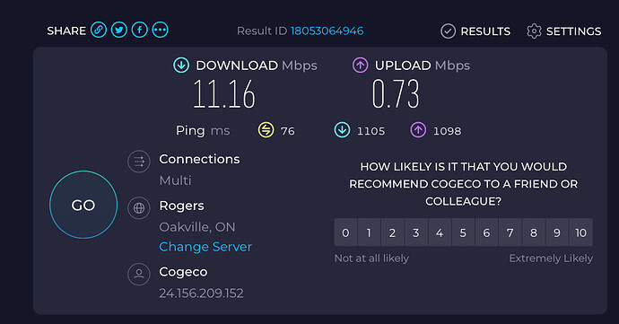The height and width of the screenshot is (324, 619).
Task: Open Settings gear icon
Action: click(x=534, y=31)
